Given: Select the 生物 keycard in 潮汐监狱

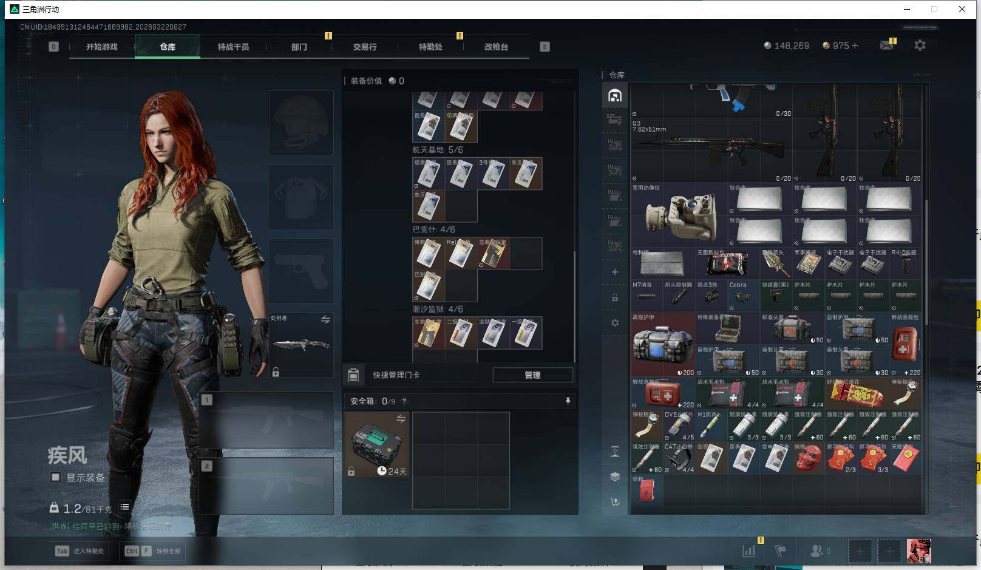Looking at the screenshot, I should pyautogui.click(x=429, y=333).
